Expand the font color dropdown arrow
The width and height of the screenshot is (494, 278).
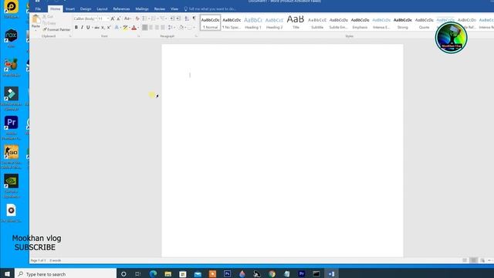coord(138,28)
